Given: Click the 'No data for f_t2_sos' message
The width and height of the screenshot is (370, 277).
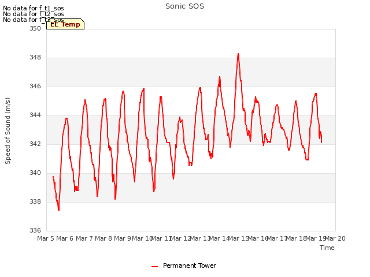Looking at the screenshot, I should tap(34, 14).
